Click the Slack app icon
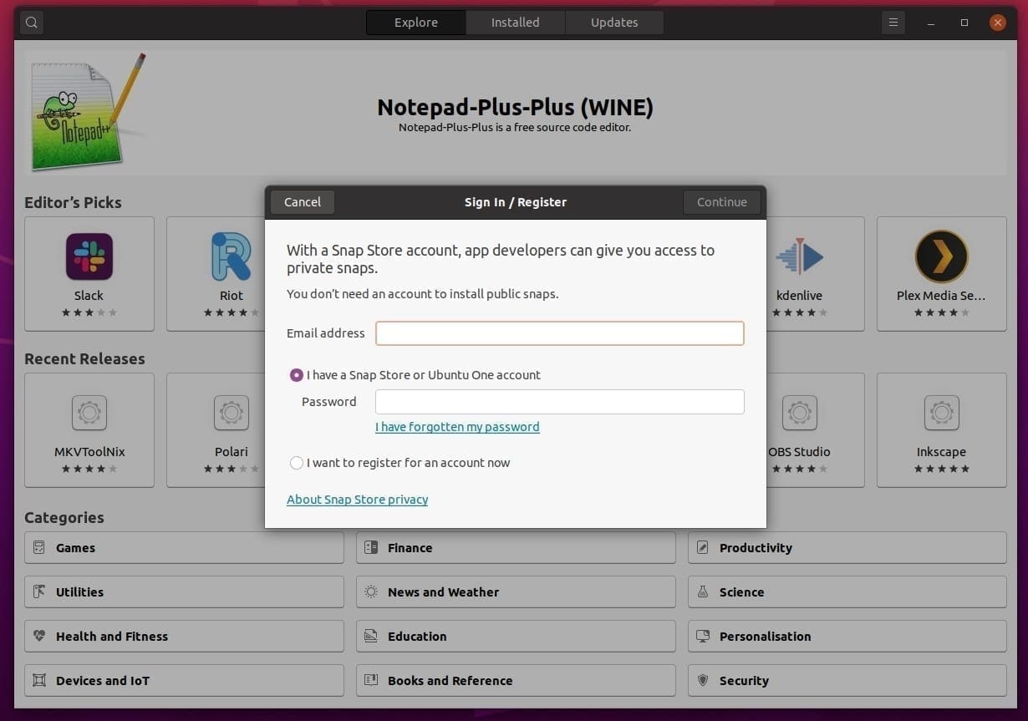The width and height of the screenshot is (1028, 721). (x=89, y=256)
